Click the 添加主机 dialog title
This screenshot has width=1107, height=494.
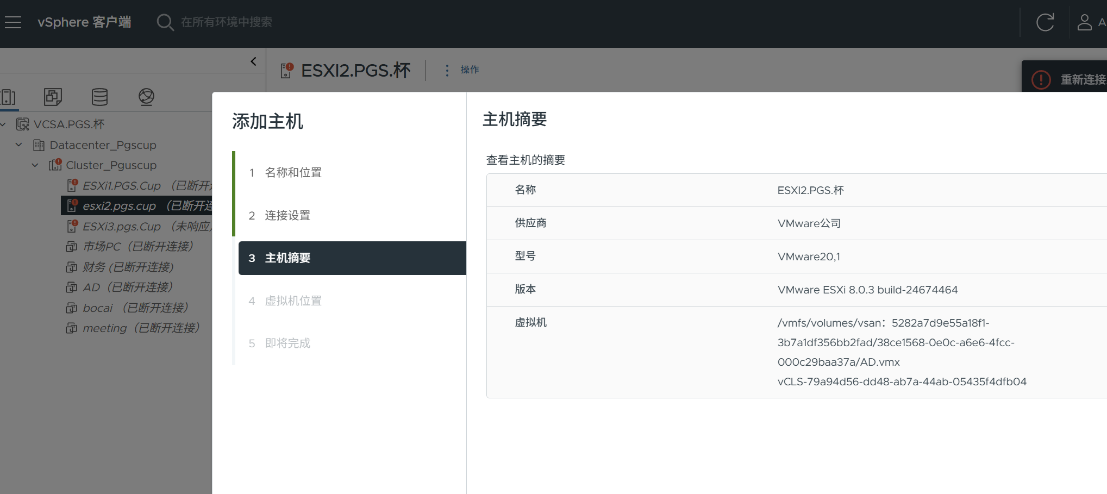[267, 121]
